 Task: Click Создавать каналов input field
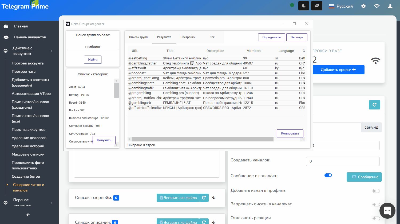point(343,161)
